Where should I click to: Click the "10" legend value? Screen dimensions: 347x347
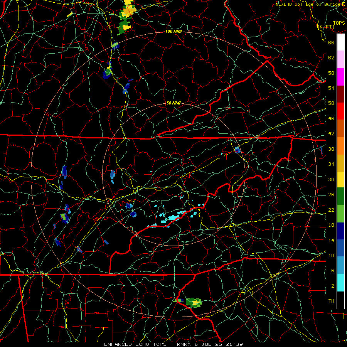[x=331, y=255]
